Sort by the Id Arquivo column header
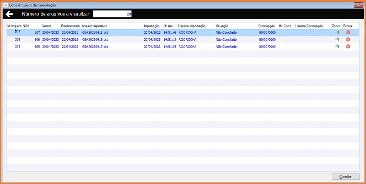366x184 pixels. 14,26
